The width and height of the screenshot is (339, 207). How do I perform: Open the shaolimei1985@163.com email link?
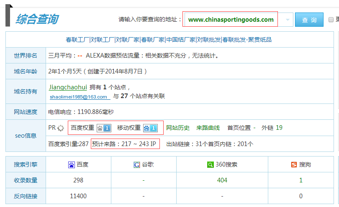click(x=79, y=96)
